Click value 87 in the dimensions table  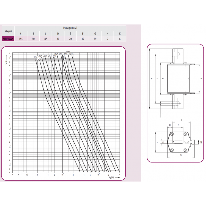46,39
